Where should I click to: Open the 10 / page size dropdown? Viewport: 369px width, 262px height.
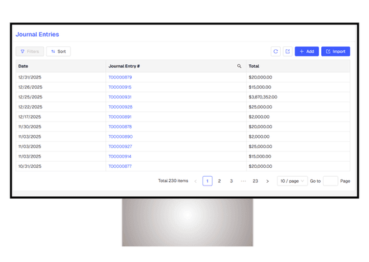tap(292, 181)
